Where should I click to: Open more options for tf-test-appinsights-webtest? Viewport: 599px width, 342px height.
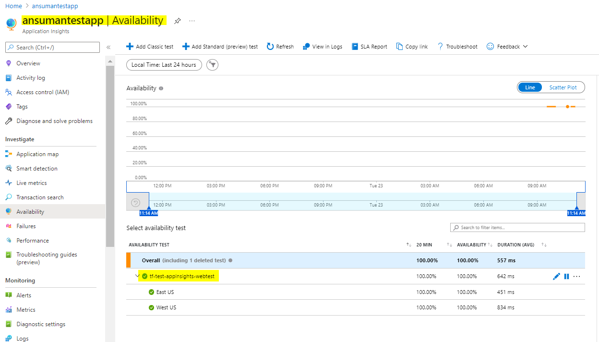tap(577, 277)
